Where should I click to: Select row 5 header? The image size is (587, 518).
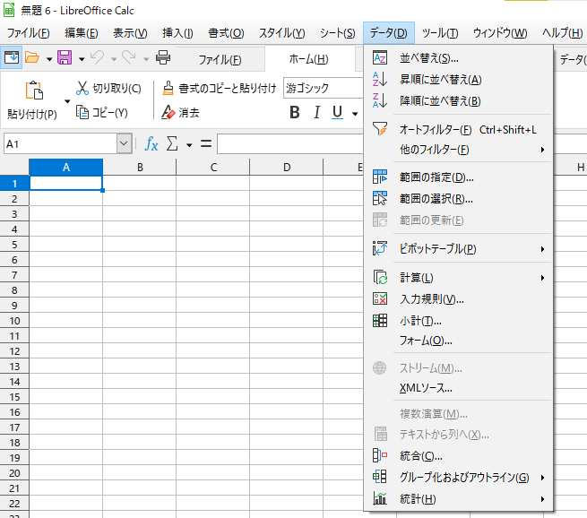point(14,245)
